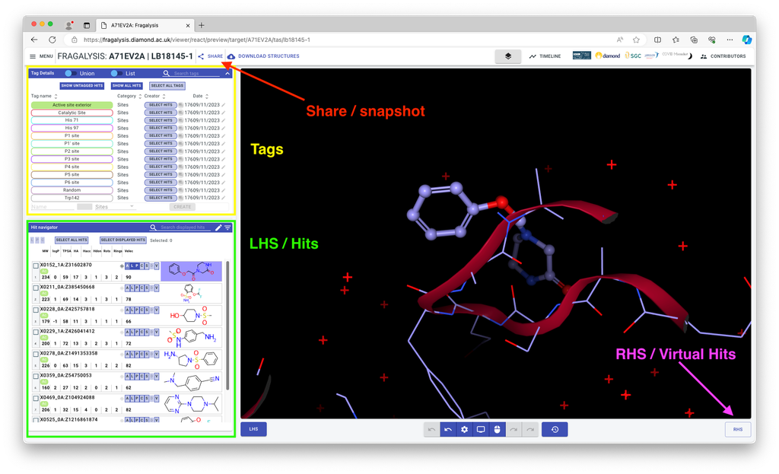The image size is (779, 474).
Task: Add page to browser favorites star
Action: 637,40
